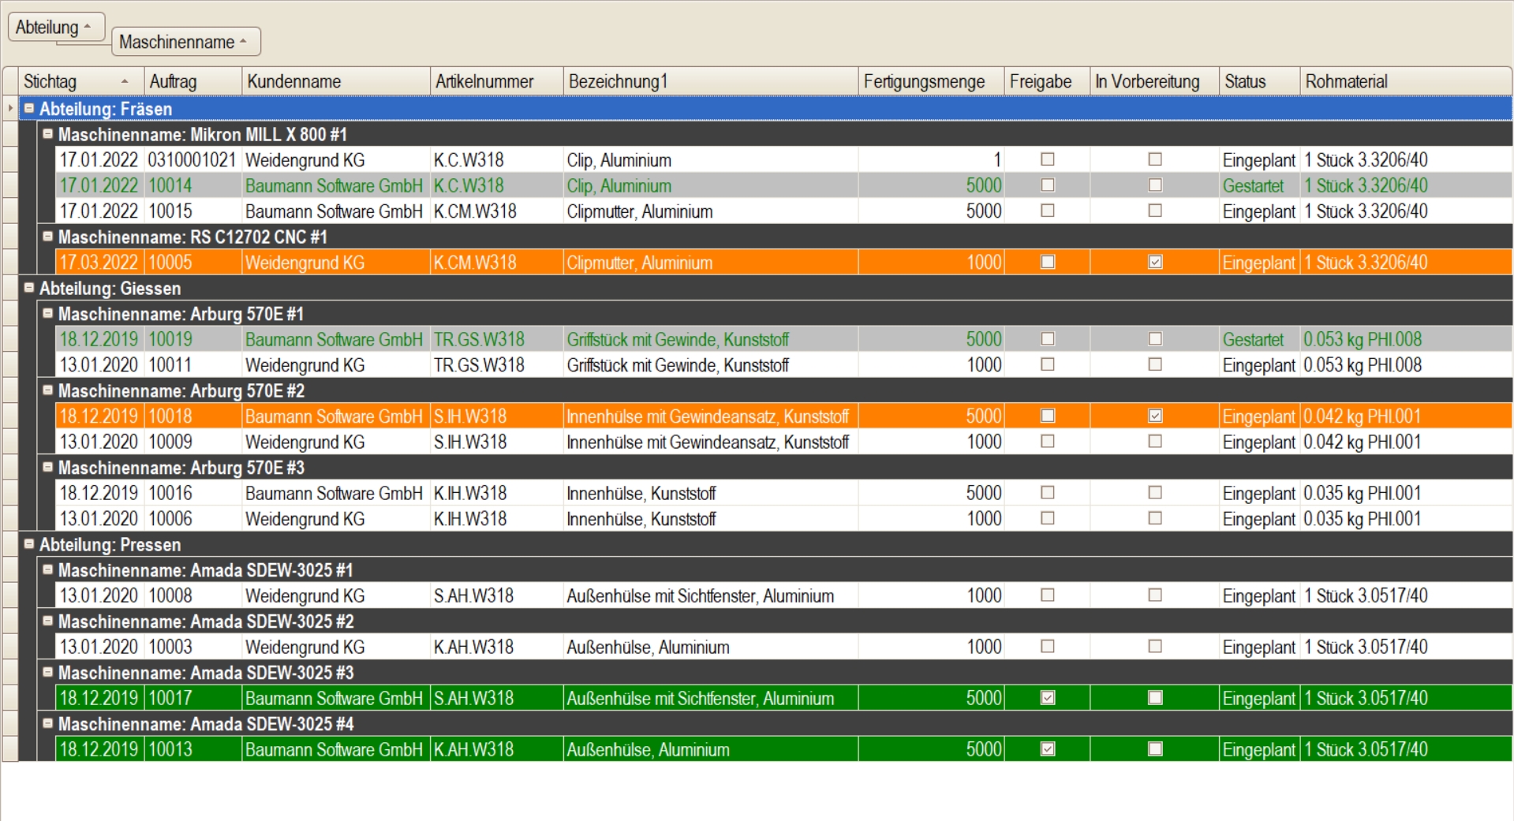
Task: Click the row indicator beside Abteilung: Fräsen
Action: pos(10,108)
